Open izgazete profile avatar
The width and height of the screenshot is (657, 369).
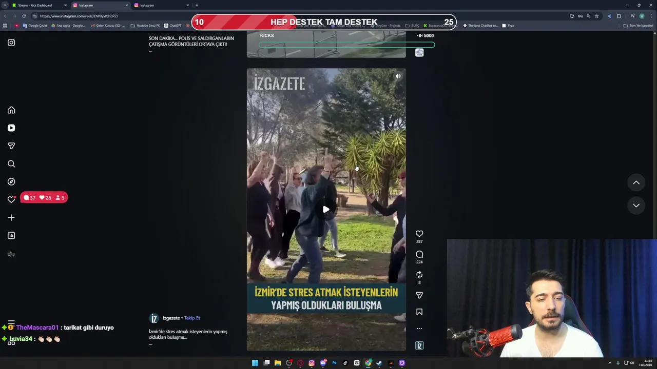click(154, 318)
